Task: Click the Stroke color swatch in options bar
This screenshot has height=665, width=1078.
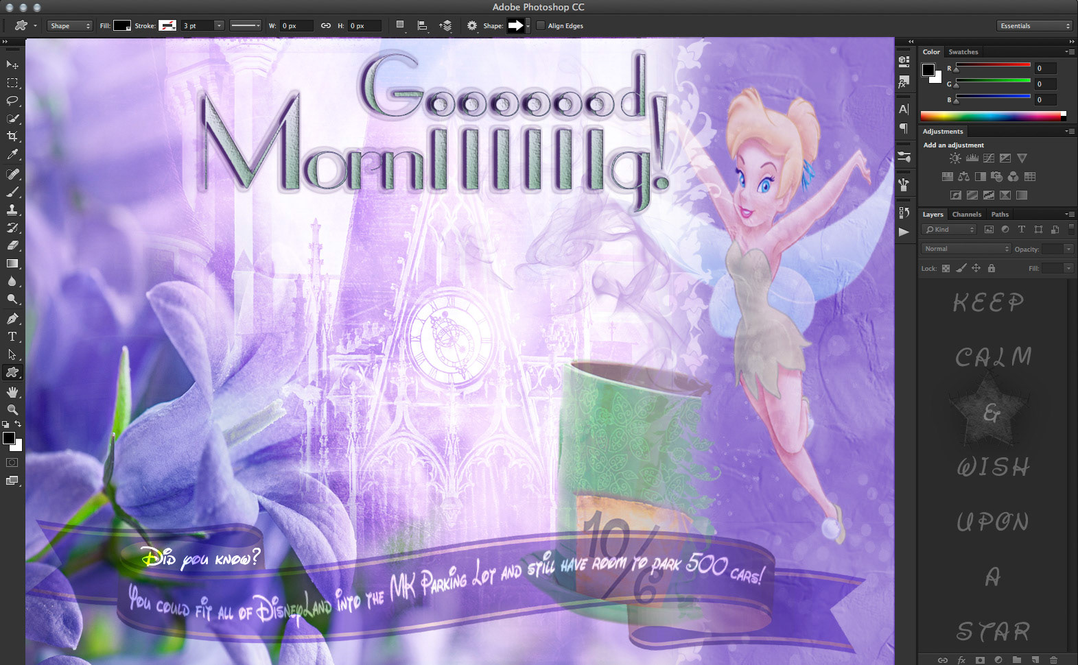Action: [167, 26]
